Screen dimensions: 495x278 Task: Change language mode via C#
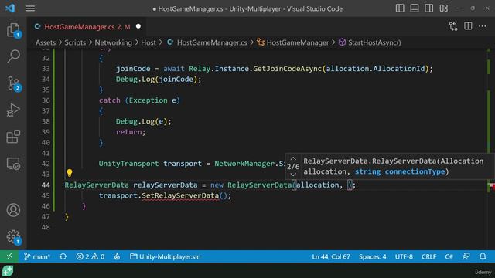(449, 256)
